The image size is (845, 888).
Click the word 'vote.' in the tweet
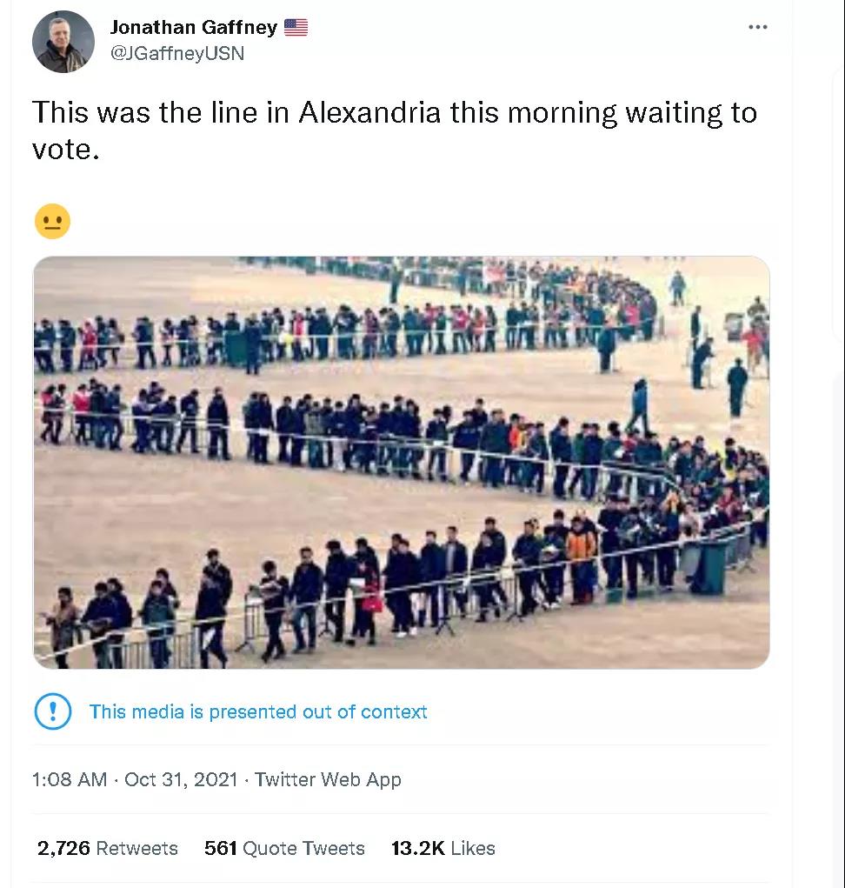(x=66, y=150)
